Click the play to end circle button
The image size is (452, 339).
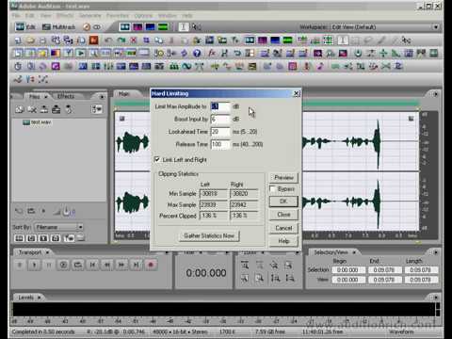(63, 265)
